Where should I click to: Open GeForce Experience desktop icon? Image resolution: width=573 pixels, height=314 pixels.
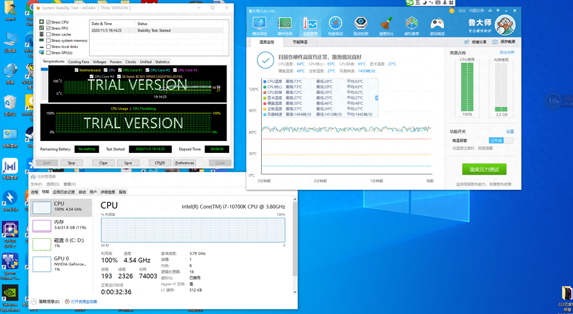(x=10, y=298)
